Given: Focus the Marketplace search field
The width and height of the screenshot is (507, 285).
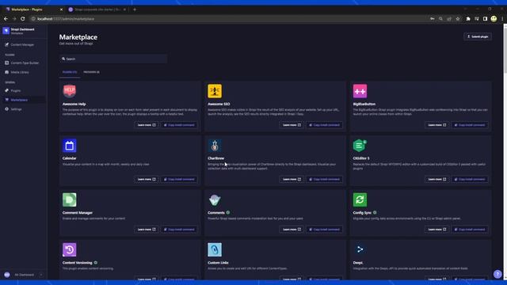Looking at the screenshot, I should coord(113,59).
